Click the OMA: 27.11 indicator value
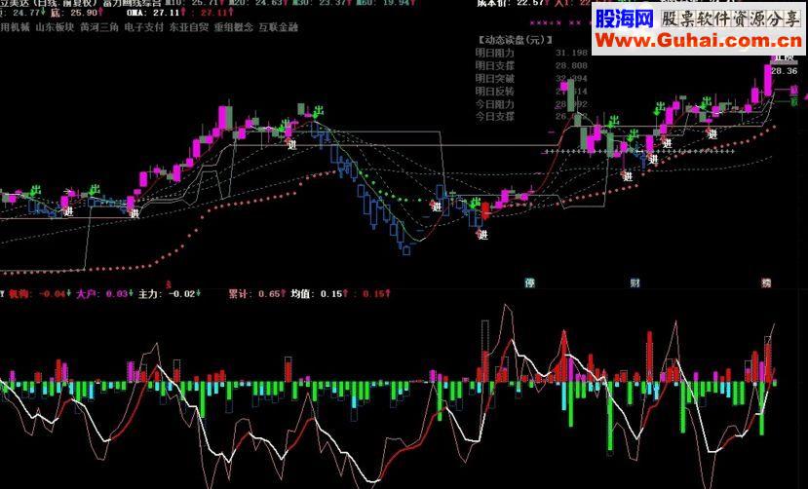The image size is (808, 489). (x=157, y=13)
